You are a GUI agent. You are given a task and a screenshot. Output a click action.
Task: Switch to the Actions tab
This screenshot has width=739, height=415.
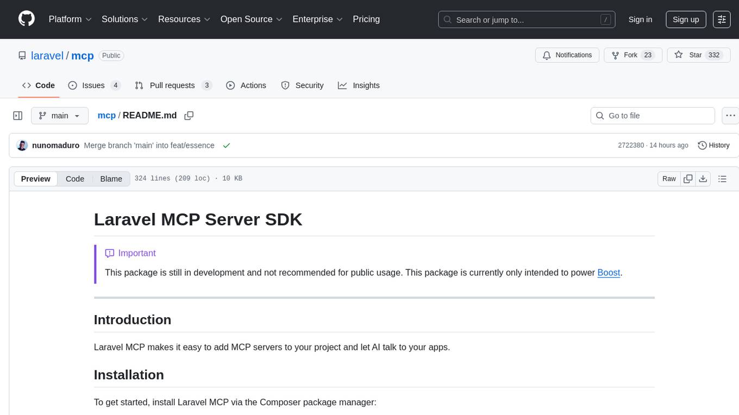coord(246,85)
